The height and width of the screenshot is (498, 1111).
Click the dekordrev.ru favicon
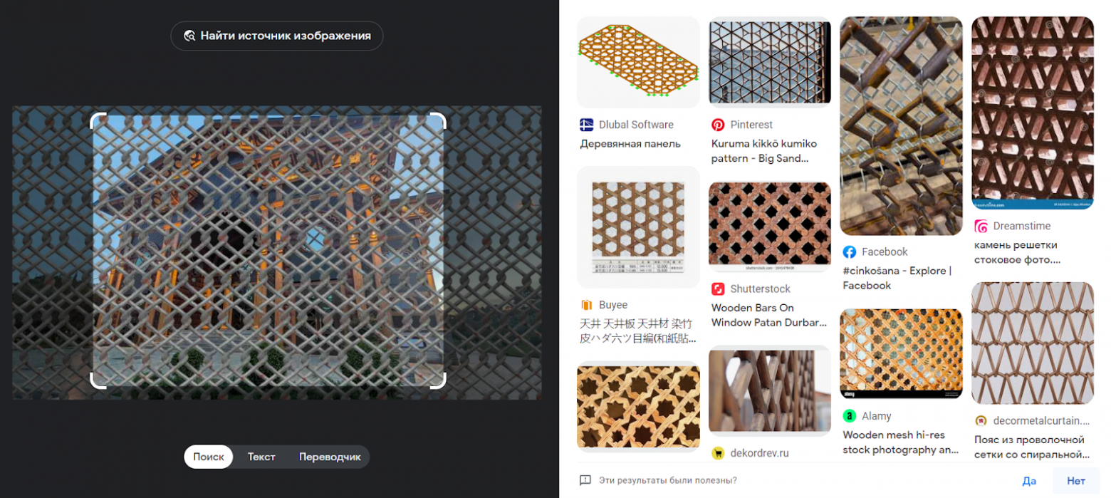click(x=718, y=453)
